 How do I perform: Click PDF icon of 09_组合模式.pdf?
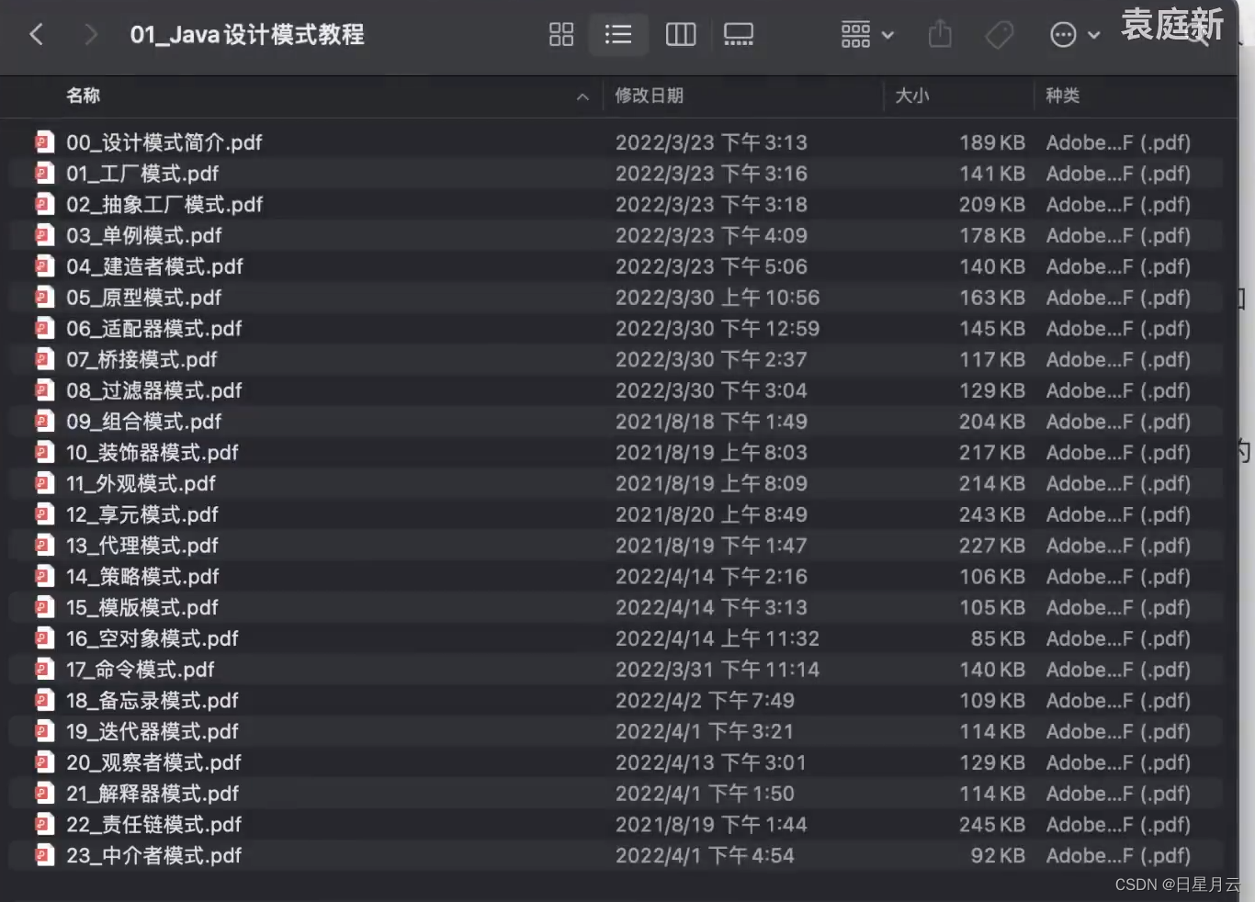pos(44,422)
